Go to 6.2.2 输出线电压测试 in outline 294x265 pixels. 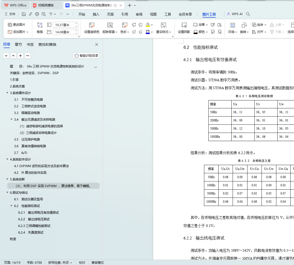(34, 219)
